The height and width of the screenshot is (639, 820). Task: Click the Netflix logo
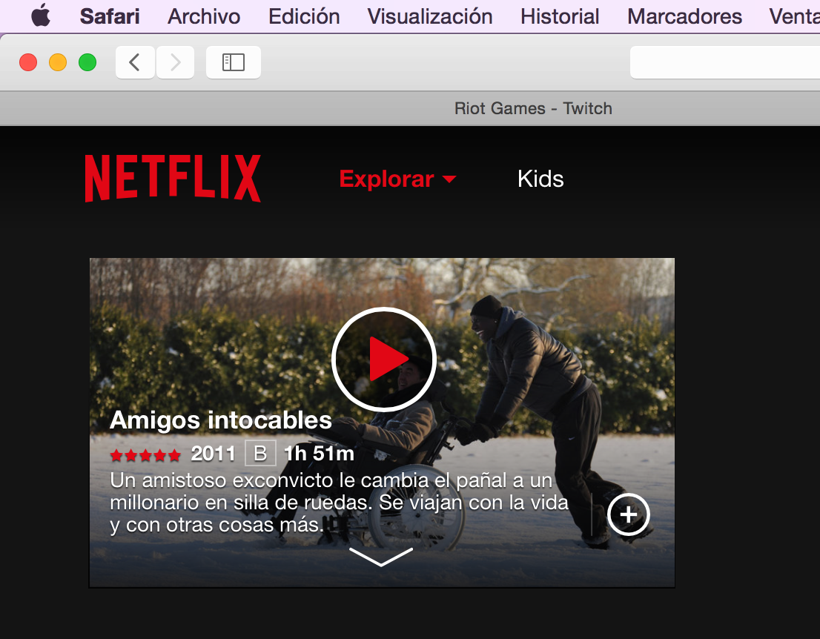173,179
